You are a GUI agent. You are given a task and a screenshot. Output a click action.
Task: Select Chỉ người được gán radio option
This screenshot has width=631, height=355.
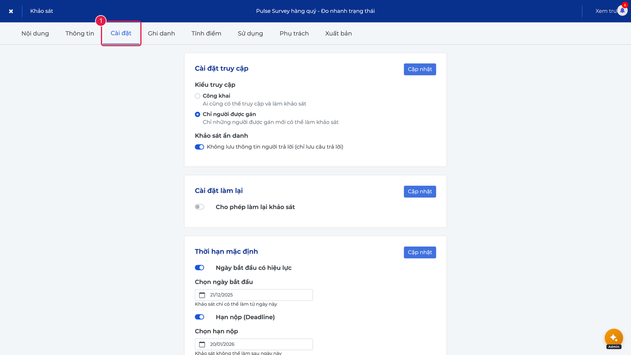[x=198, y=114]
